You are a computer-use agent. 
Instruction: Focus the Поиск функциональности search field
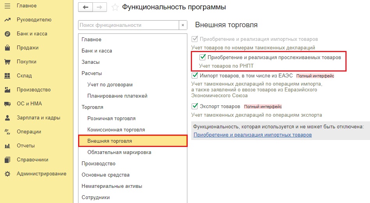pyautogui.click(x=129, y=25)
